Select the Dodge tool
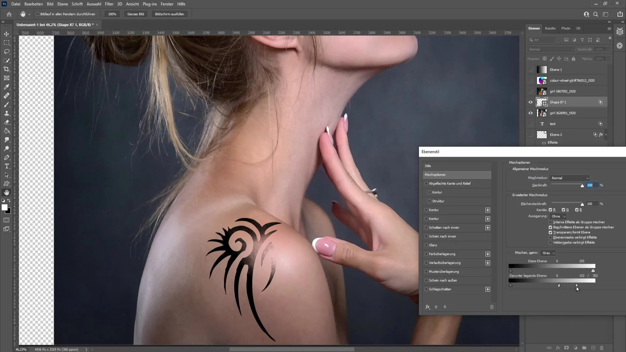626x352 pixels. coord(7,149)
